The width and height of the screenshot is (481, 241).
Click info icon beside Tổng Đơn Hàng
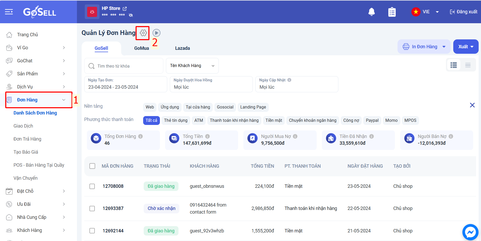[141, 136]
